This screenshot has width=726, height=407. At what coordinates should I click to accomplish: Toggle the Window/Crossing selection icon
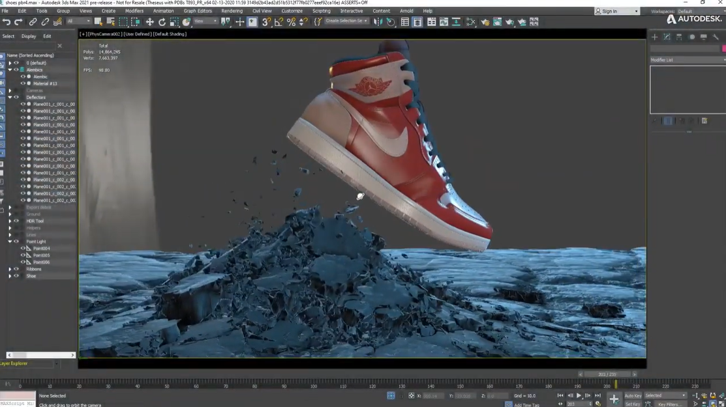[135, 21]
